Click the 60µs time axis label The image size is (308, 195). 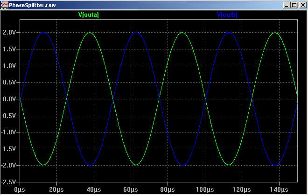coord(131,189)
